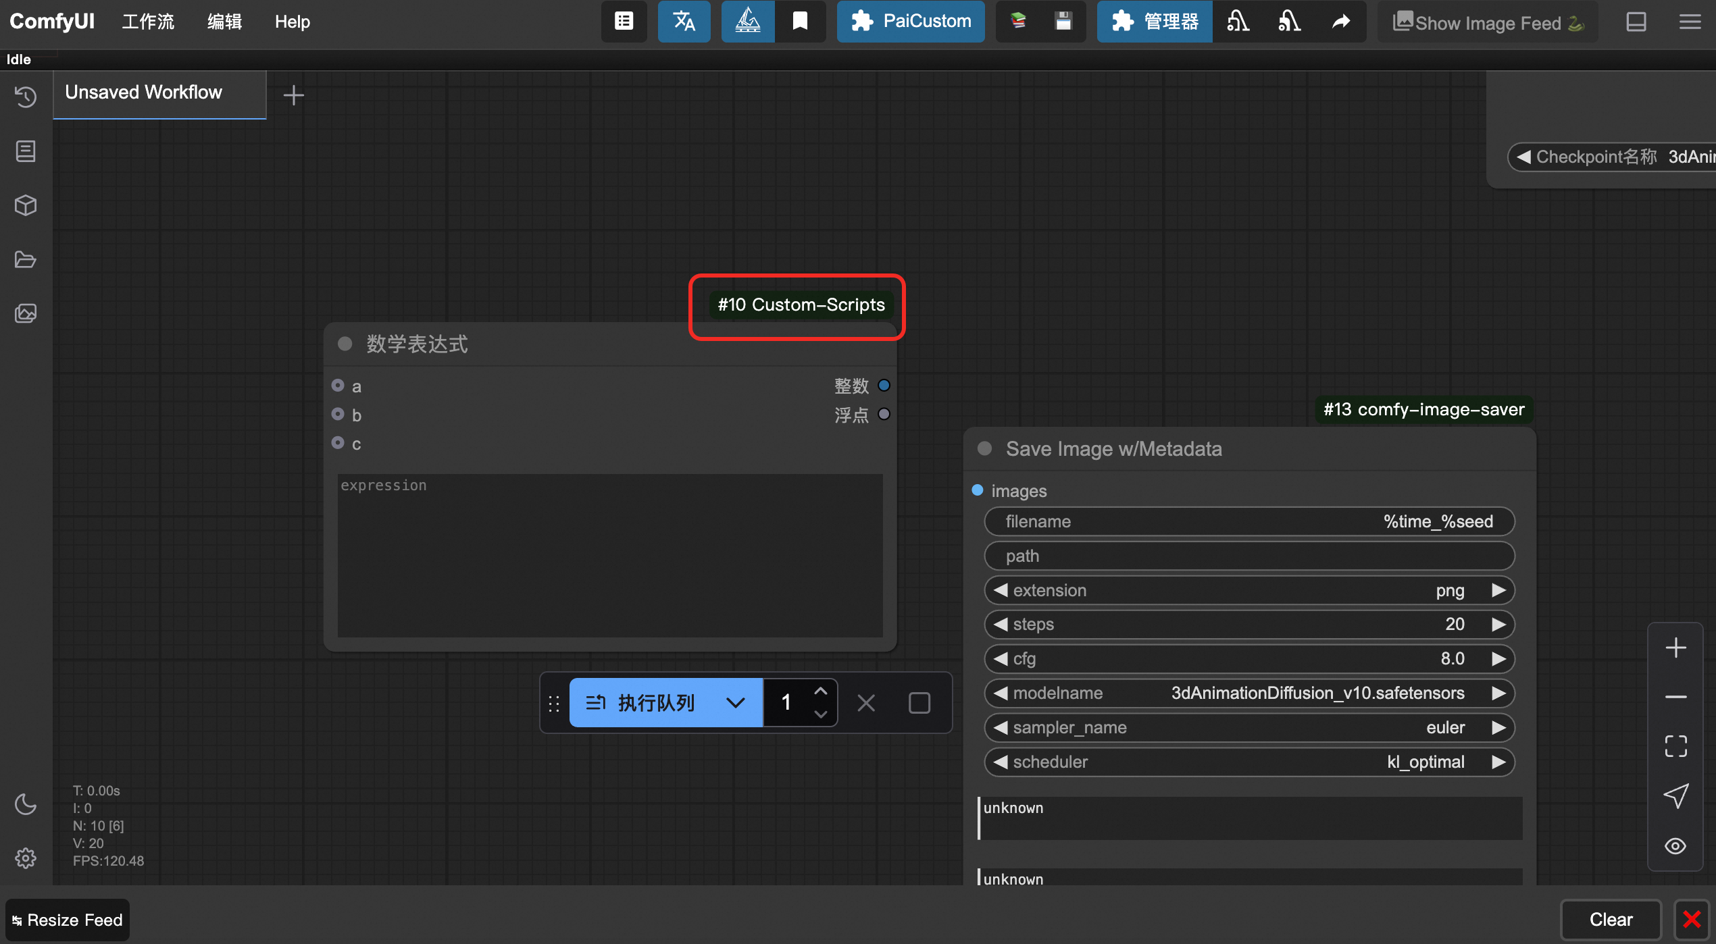Click the share arrow icon
This screenshot has width=1716, height=944.
tap(1341, 22)
